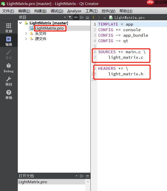Open the Projects (项目) wrench mode

point(9,81)
